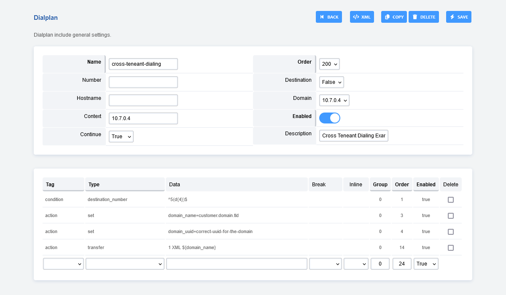Save the dialplan with the bolt button

tap(458, 17)
